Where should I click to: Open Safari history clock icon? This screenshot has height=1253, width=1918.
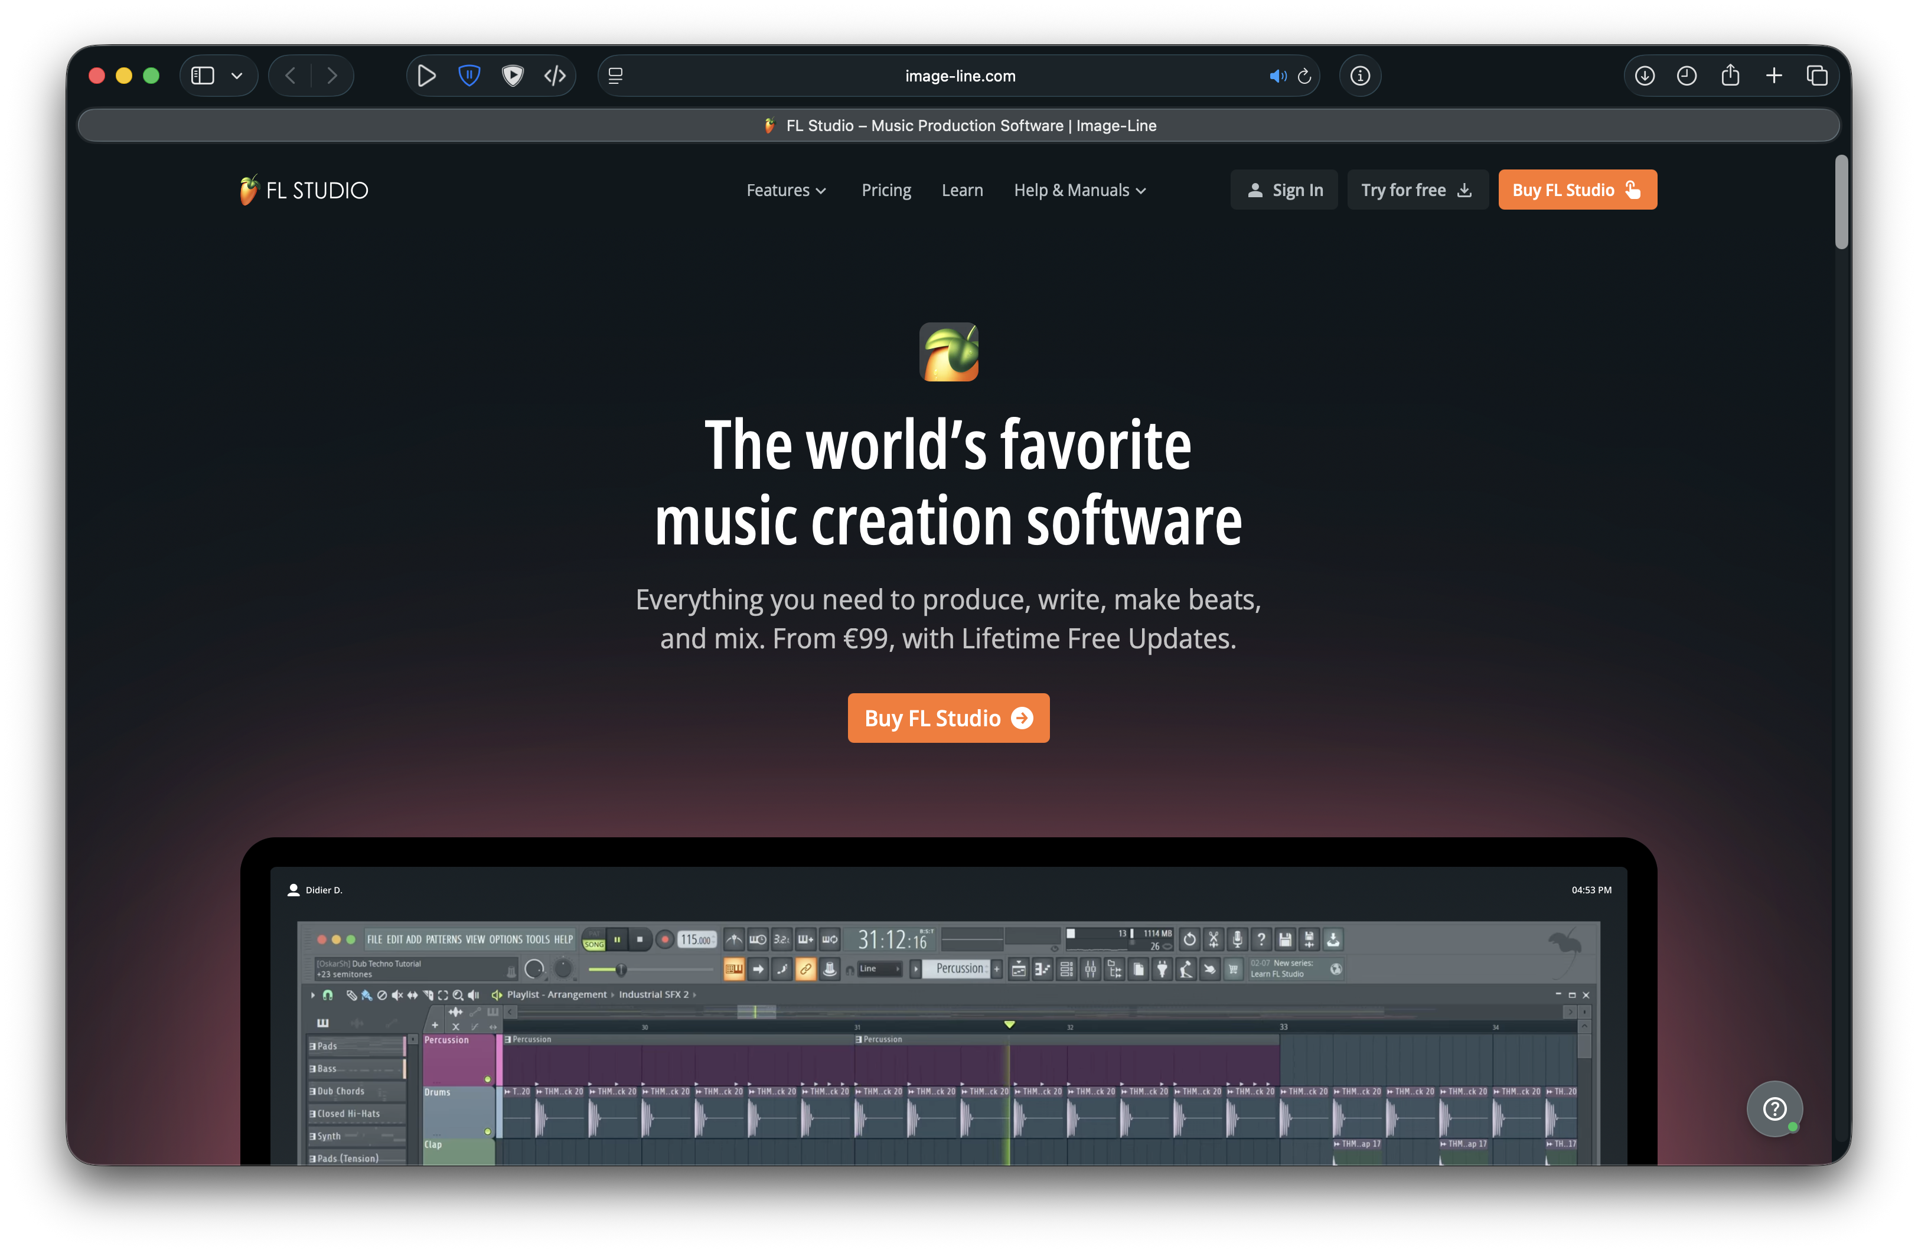pyautogui.click(x=1687, y=76)
